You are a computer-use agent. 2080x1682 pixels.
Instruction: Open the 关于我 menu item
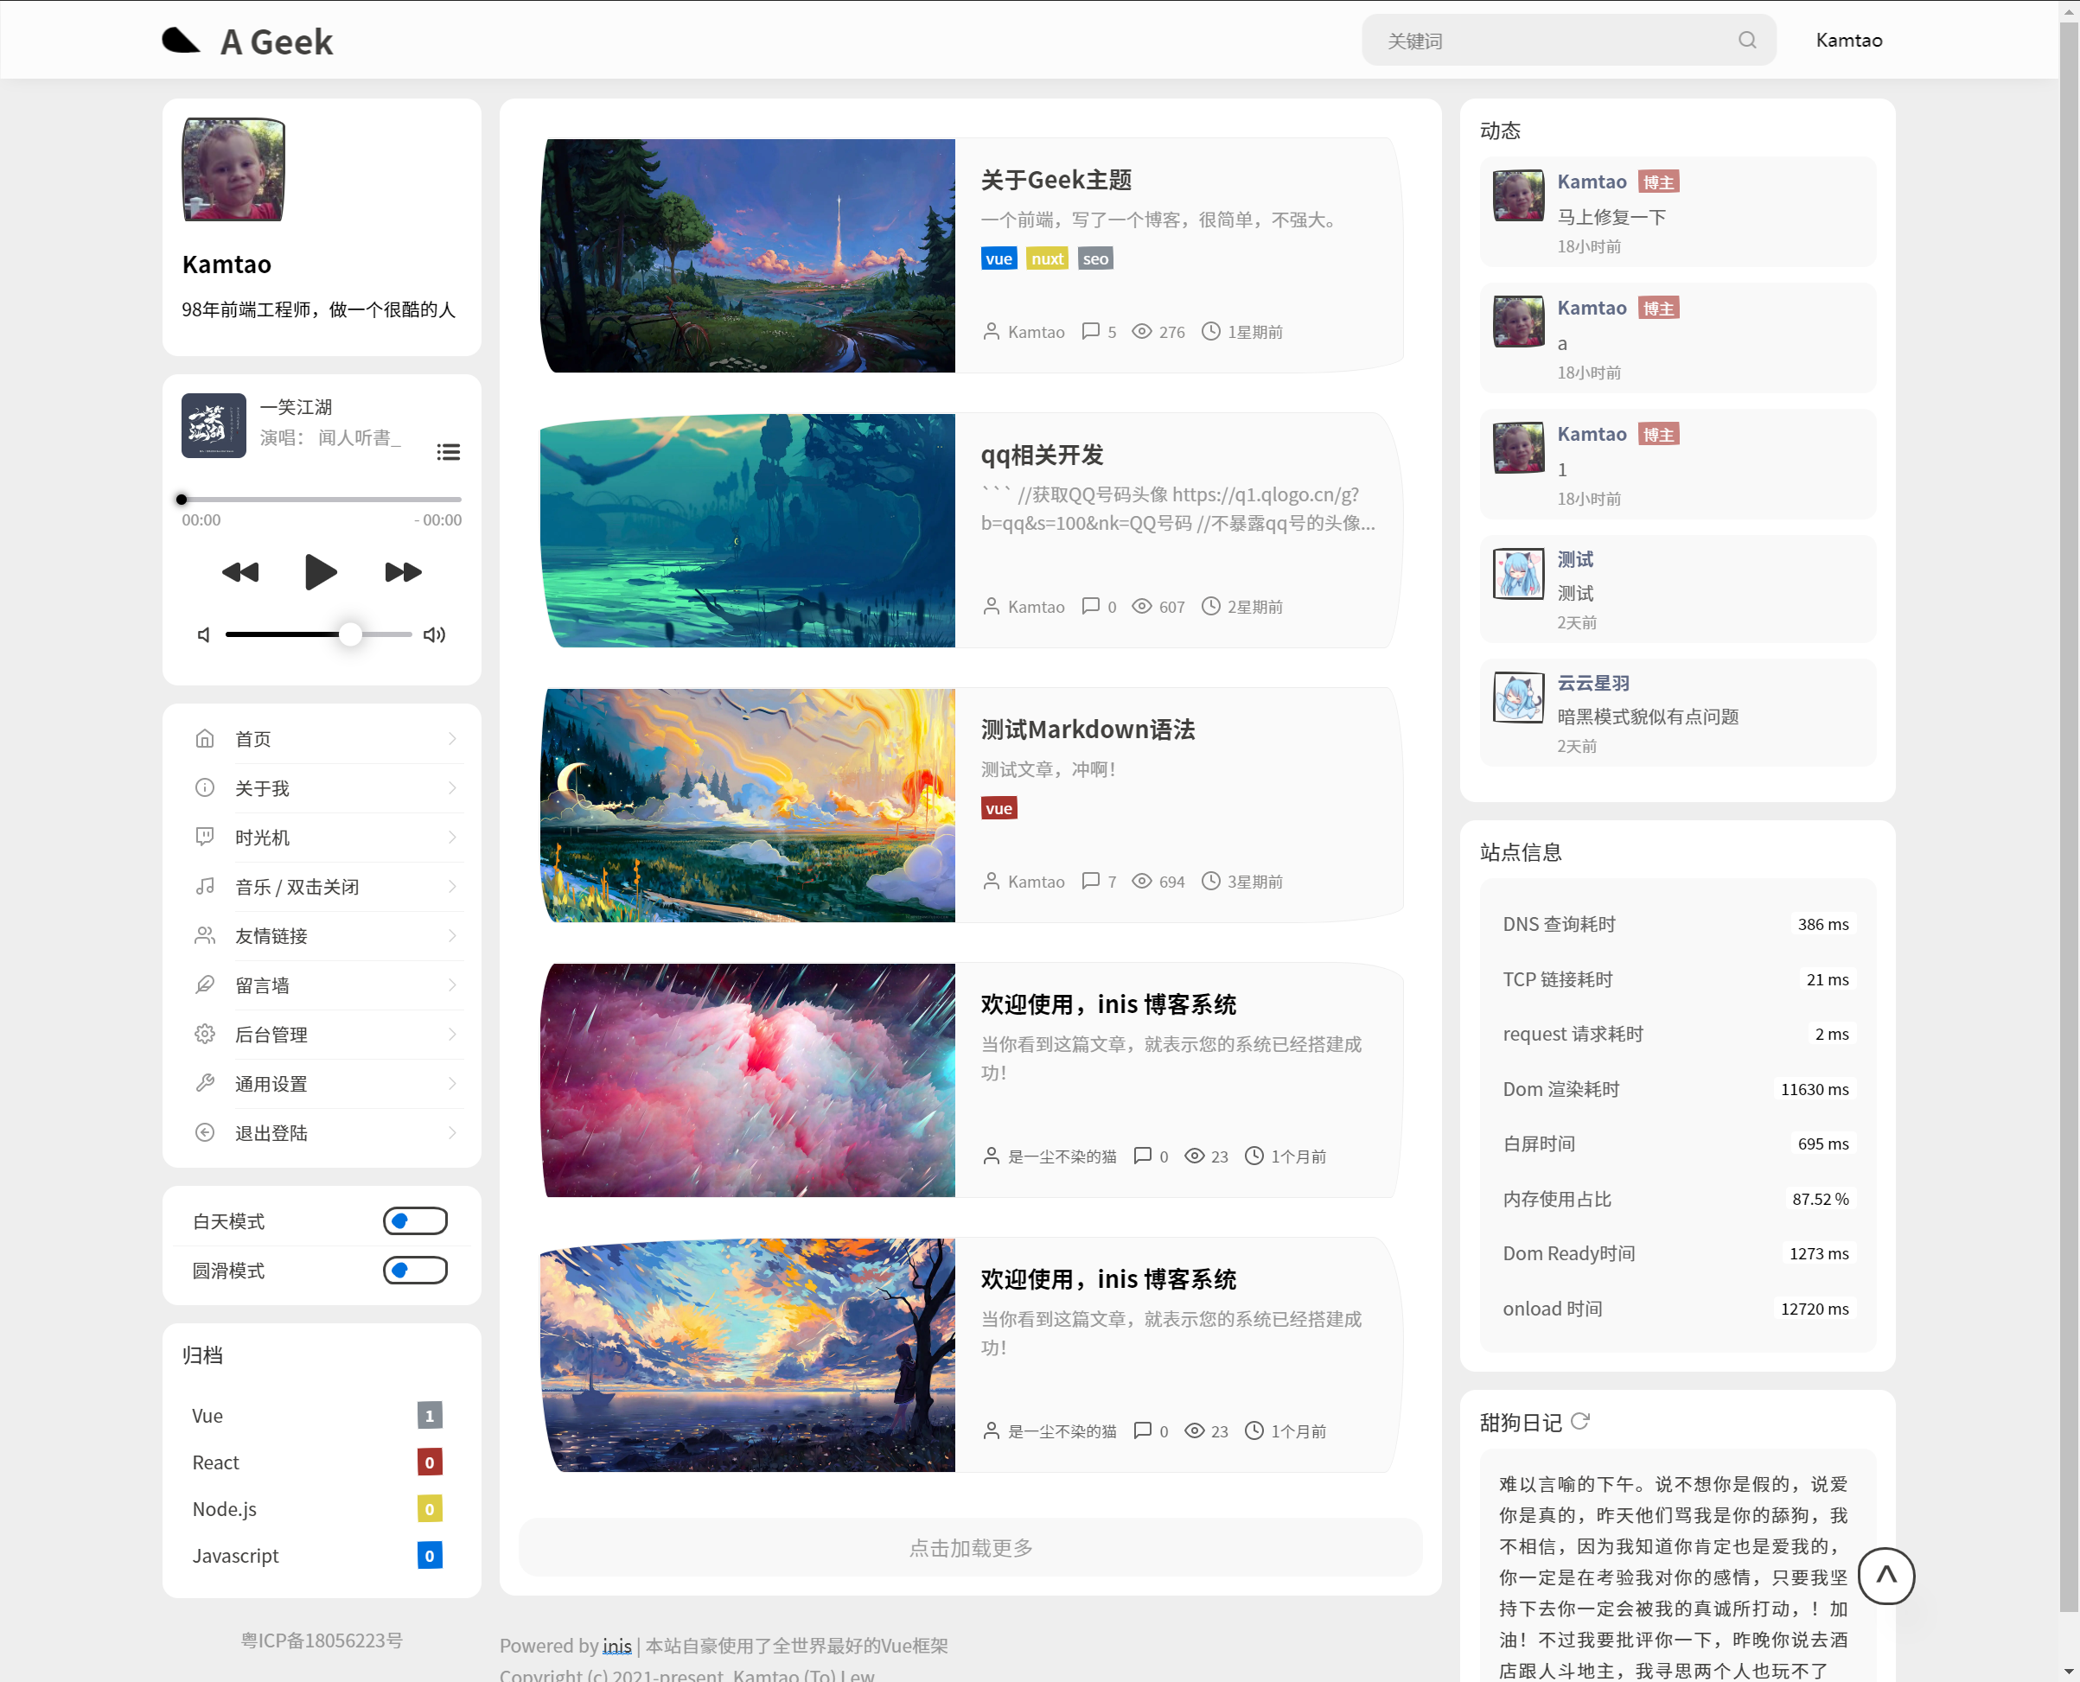click(x=322, y=787)
